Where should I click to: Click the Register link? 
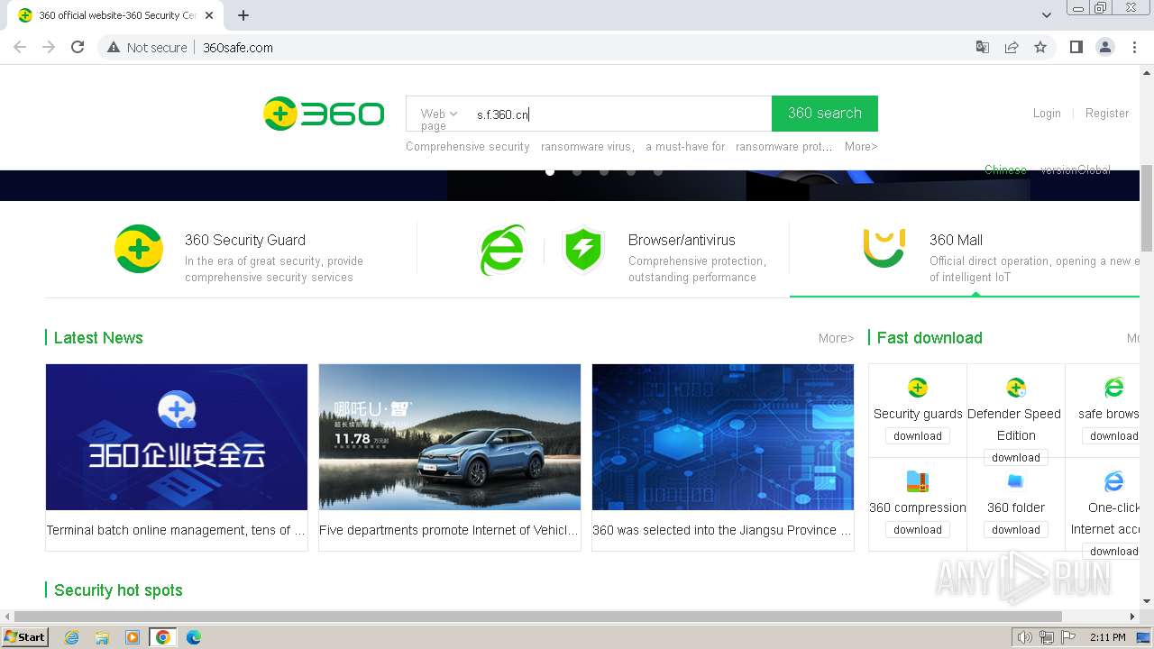pos(1107,114)
